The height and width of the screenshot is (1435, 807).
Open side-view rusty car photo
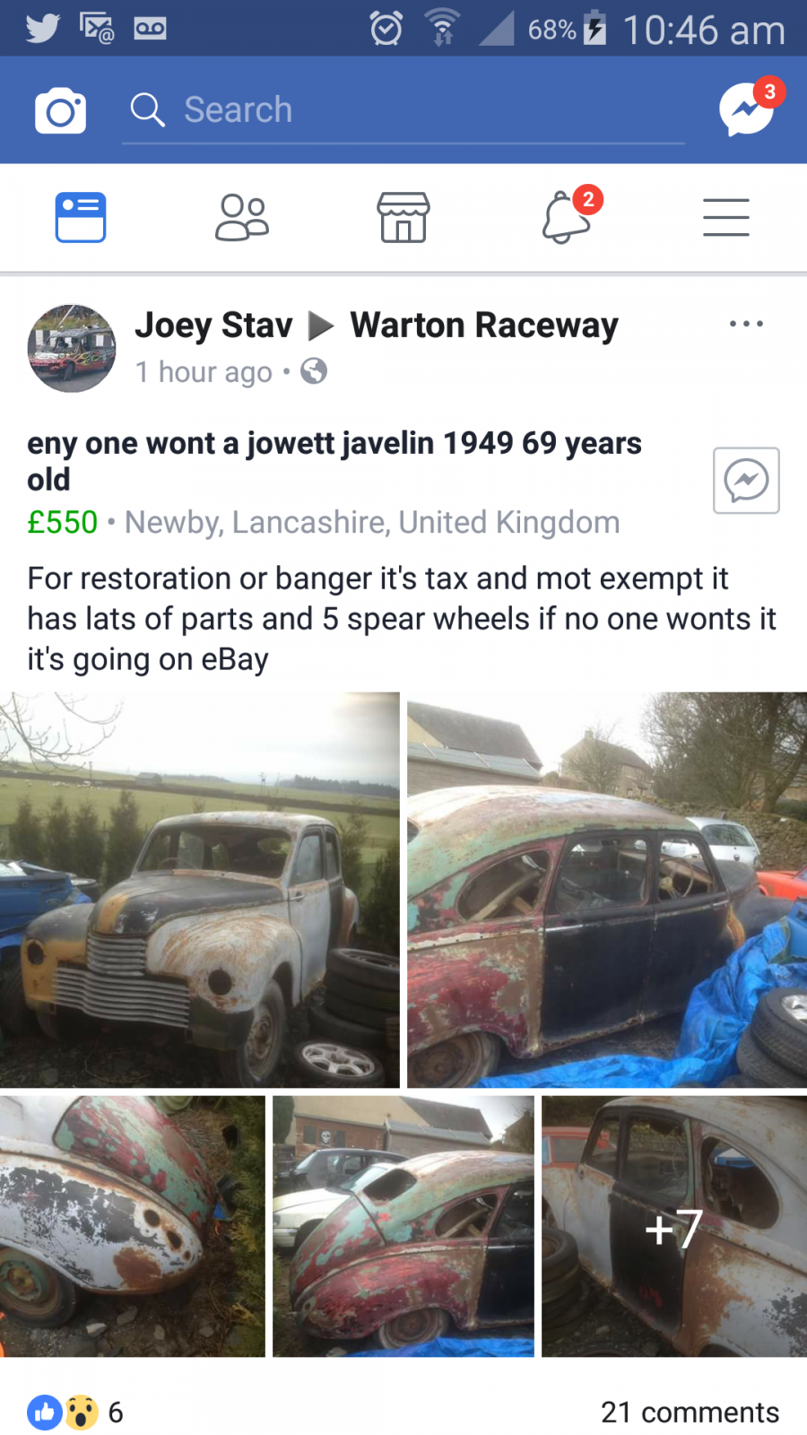tap(607, 890)
